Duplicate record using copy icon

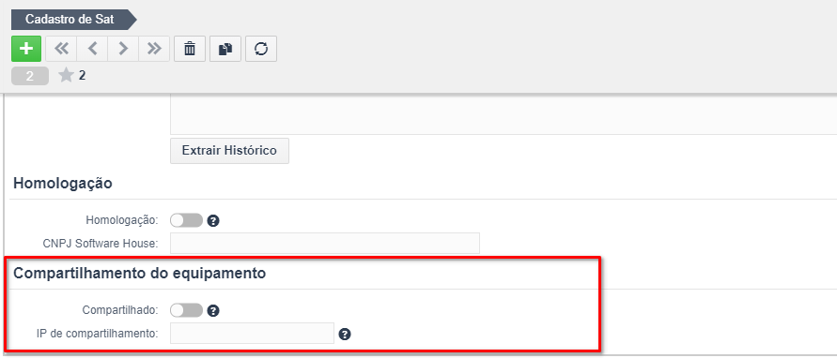pos(225,49)
